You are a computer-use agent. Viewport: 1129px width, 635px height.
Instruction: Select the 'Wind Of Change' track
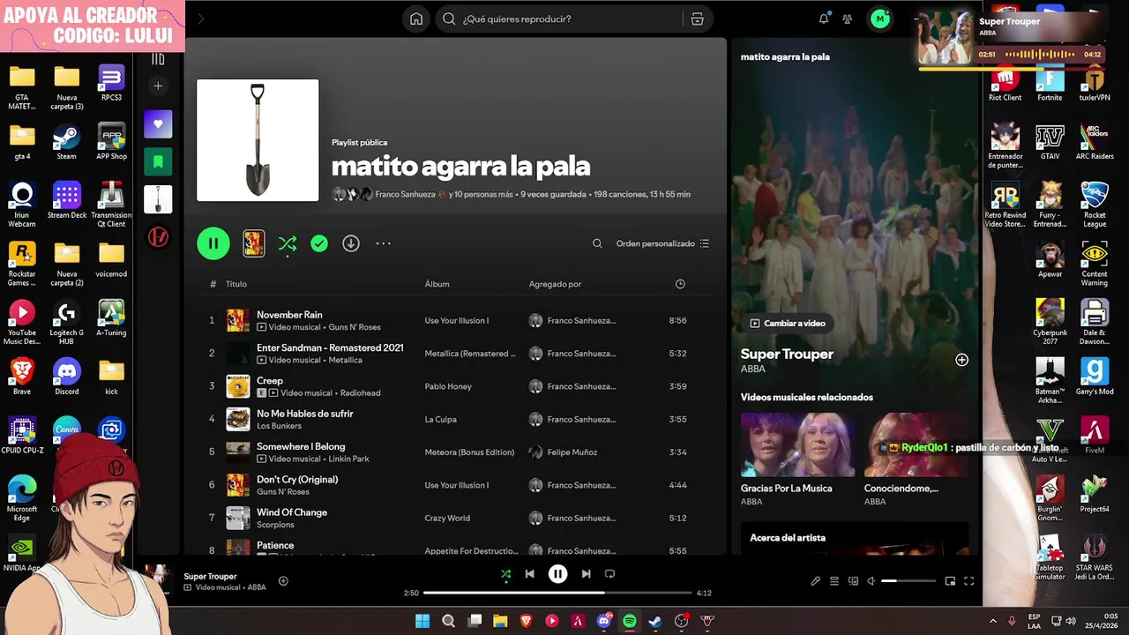292,512
